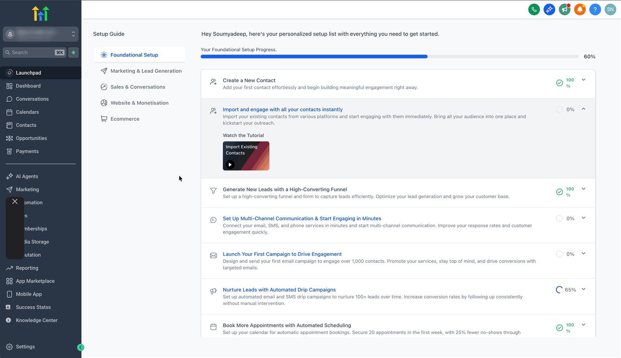Click Generate New Leads funnel title
The width and height of the screenshot is (621, 358).
coord(285,189)
